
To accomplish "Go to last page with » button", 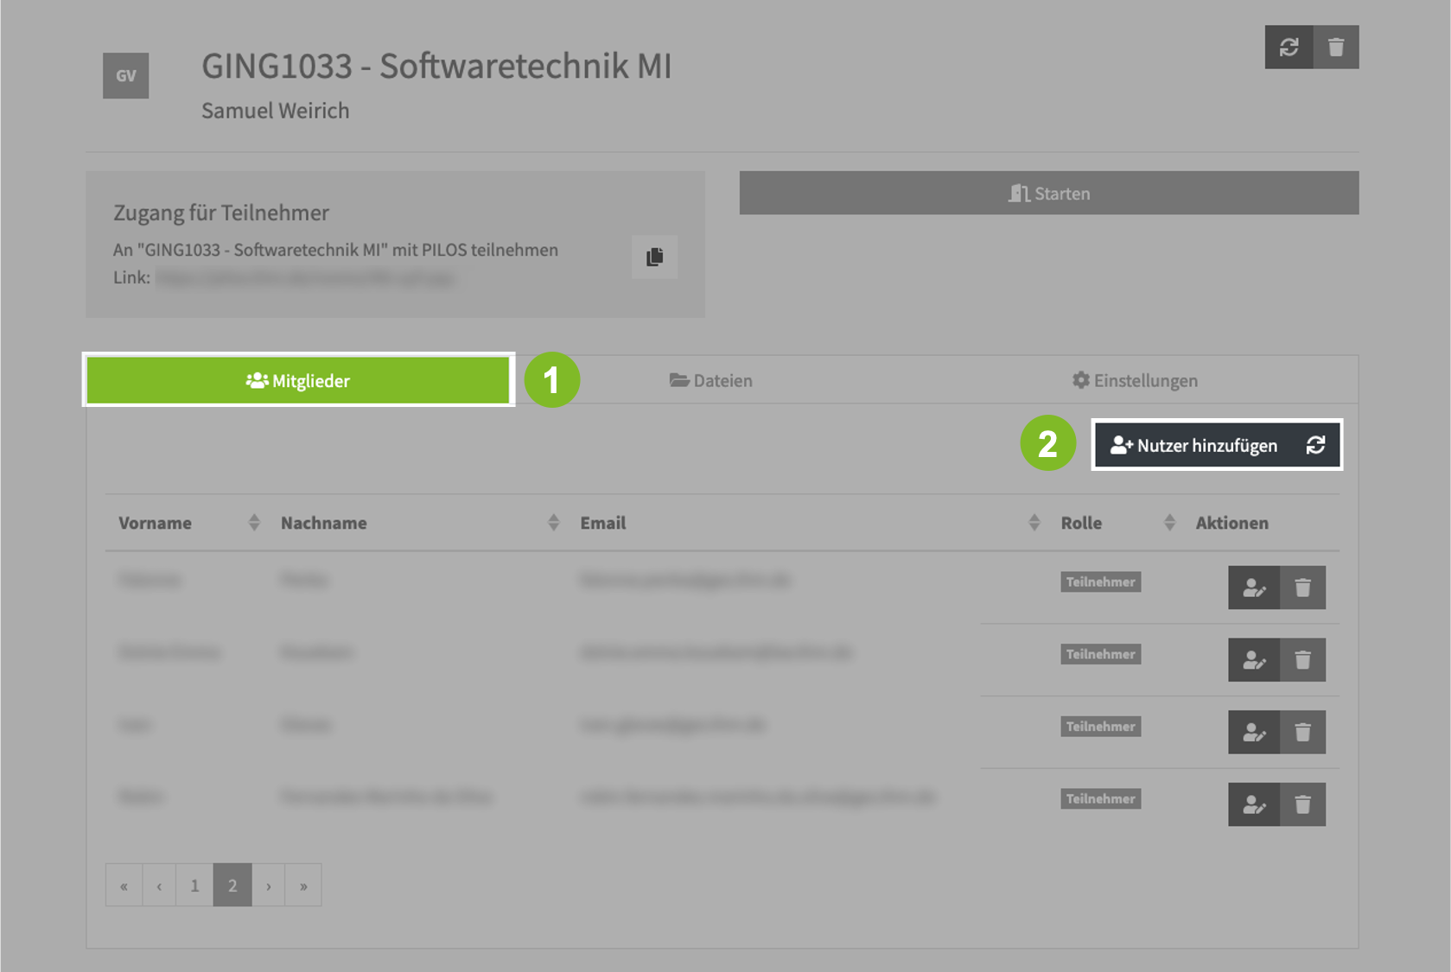I will coord(303,885).
